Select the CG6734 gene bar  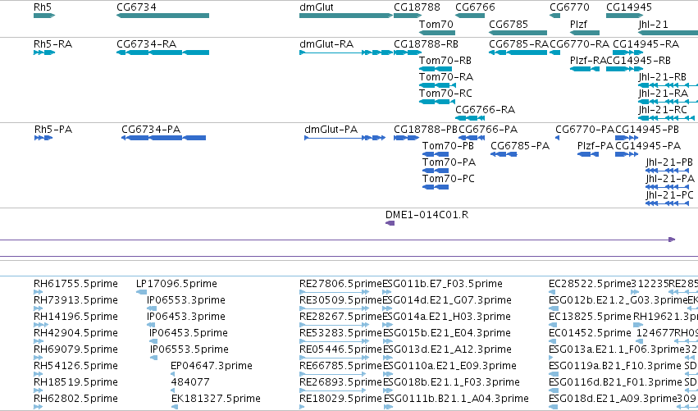[x=162, y=16]
